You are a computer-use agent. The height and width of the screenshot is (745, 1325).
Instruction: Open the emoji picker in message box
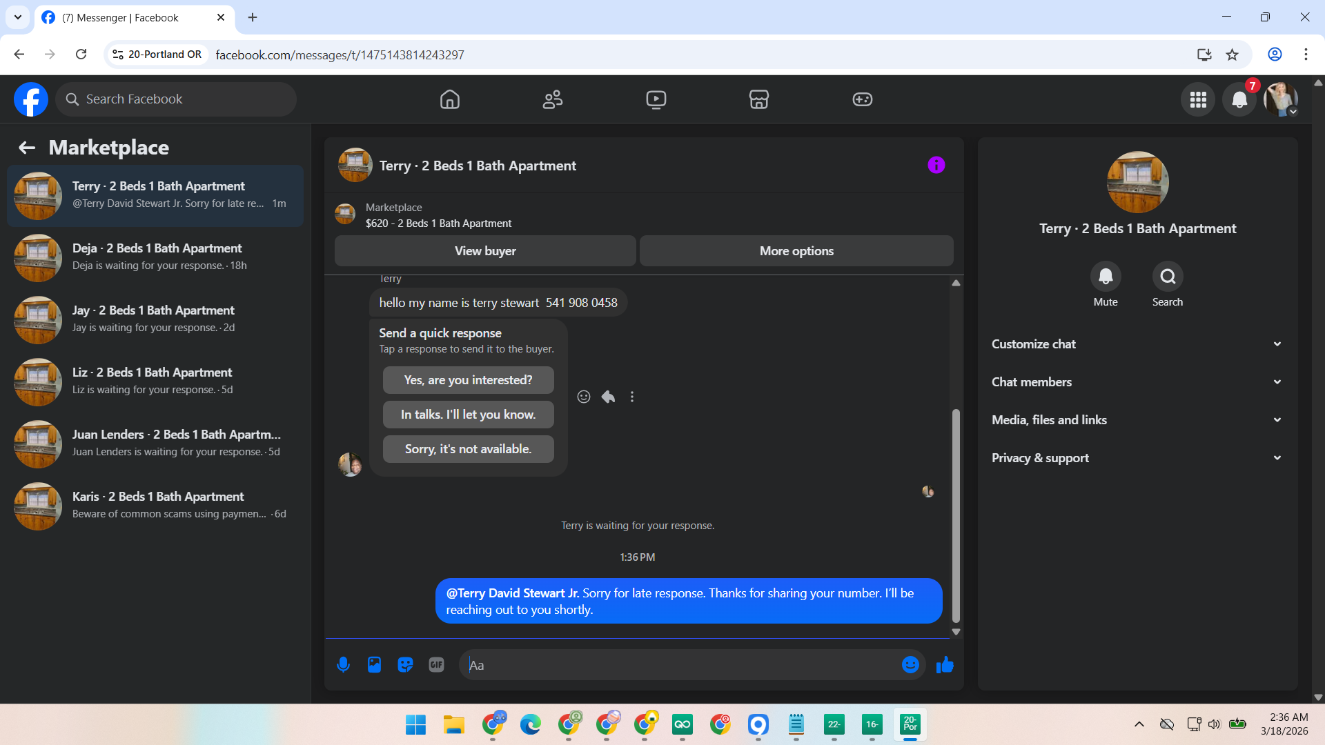click(x=910, y=664)
